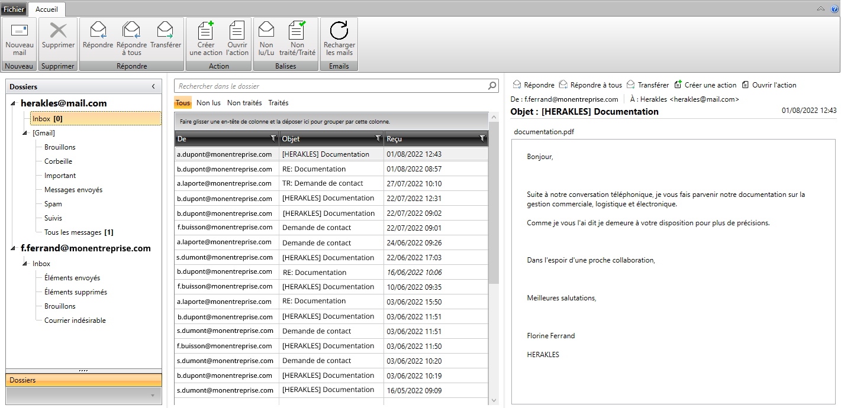The height and width of the screenshot is (408, 841).
Task: Collapse the herakles@mail.com account tree
Action: point(14,103)
